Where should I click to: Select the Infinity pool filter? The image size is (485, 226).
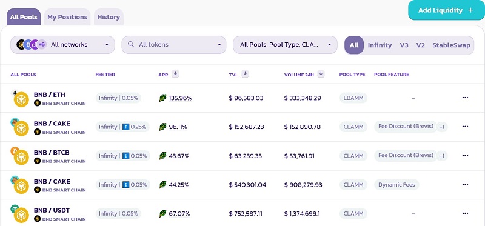tap(380, 45)
